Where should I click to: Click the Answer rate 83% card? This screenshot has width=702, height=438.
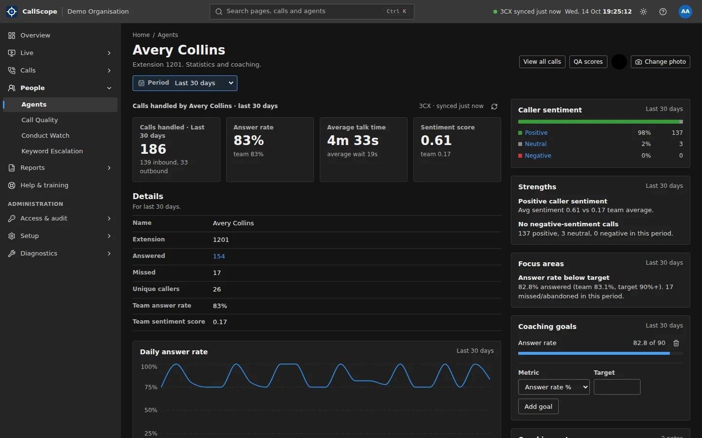pyautogui.click(x=270, y=150)
